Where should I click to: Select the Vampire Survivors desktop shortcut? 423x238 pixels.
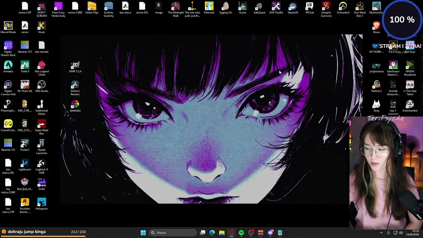(326, 10)
